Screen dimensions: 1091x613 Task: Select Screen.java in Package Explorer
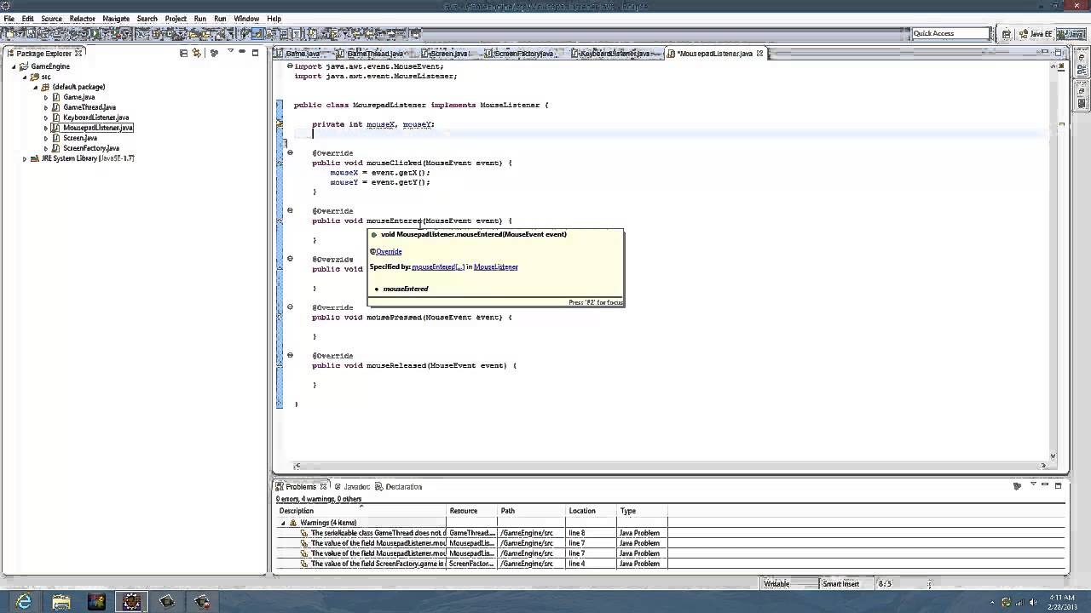(80, 138)
